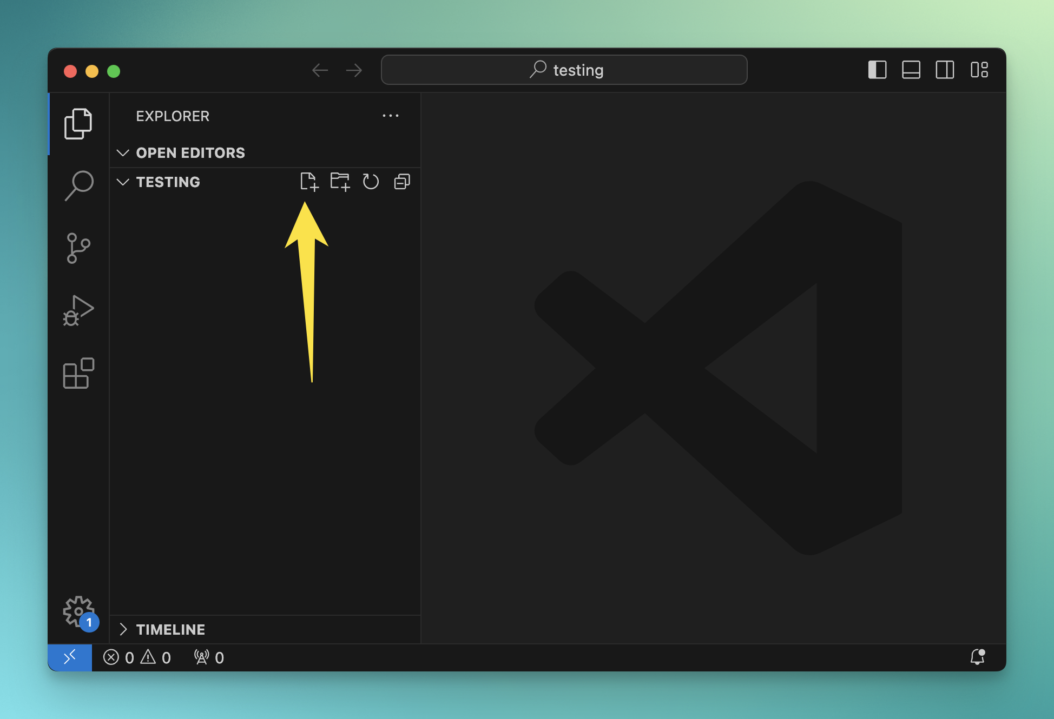Open the Manage gear menu

78,611
